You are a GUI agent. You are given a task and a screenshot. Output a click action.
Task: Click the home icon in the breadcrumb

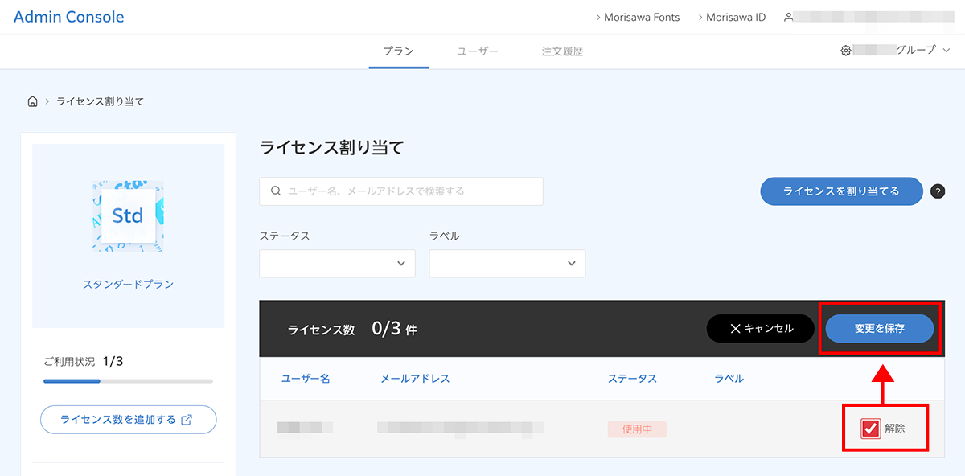(32, 101)
